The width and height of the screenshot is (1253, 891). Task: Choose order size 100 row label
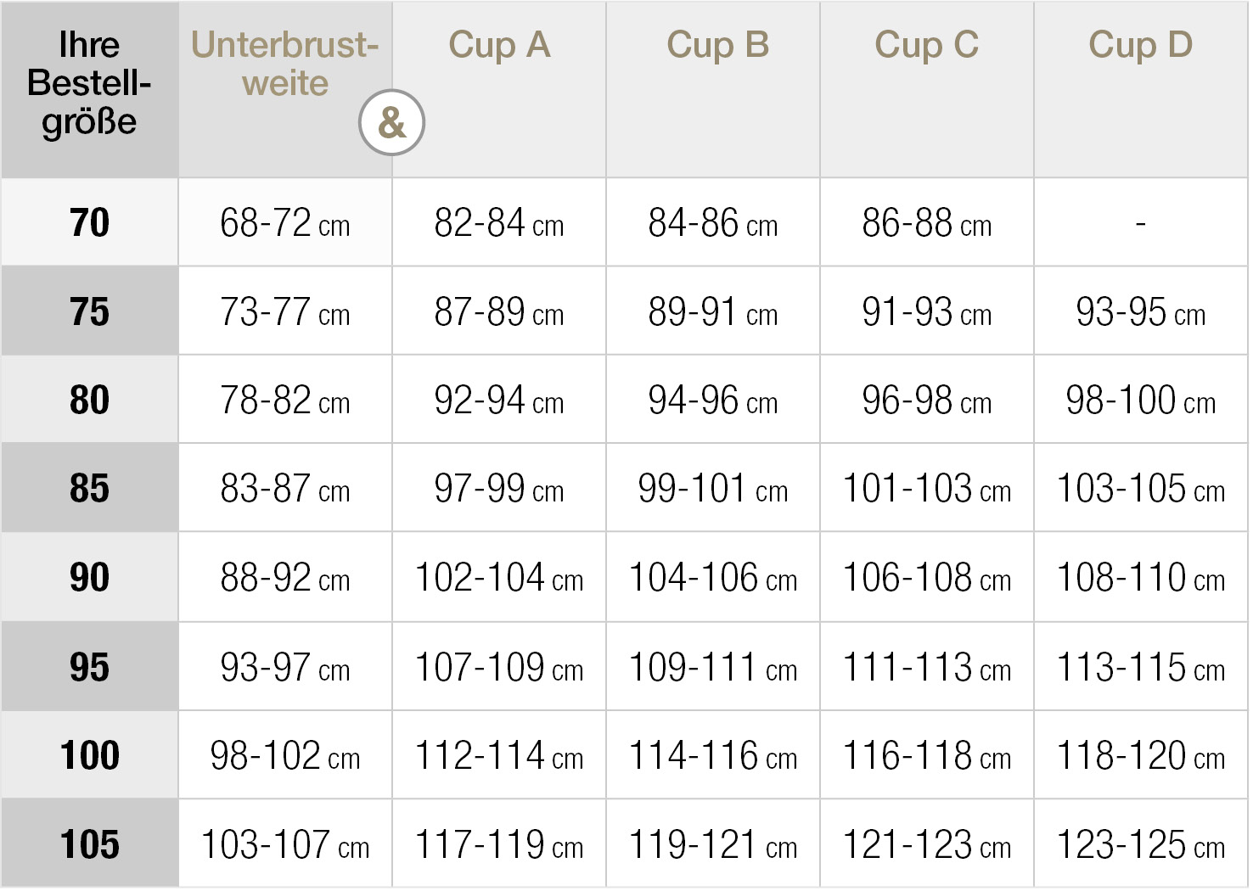(x=89, y=756)
